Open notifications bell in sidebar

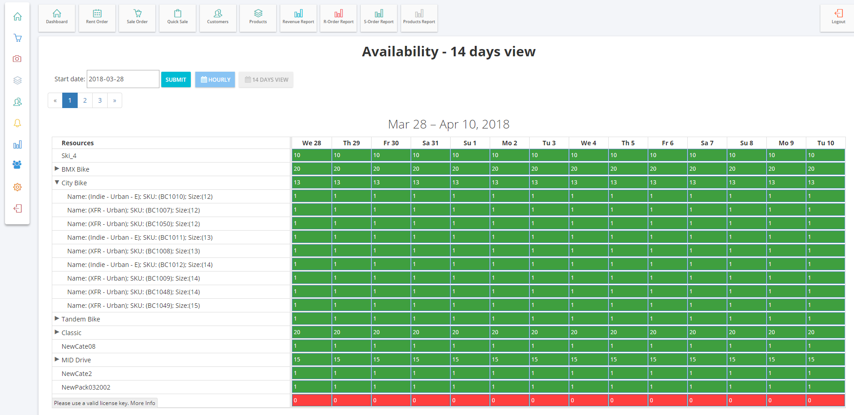click(17, 123)
